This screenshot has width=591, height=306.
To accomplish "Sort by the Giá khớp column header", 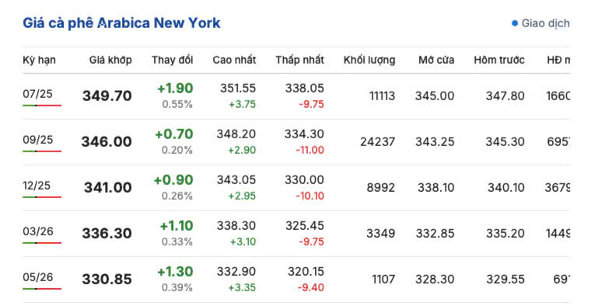I will (x=110, y=60).
